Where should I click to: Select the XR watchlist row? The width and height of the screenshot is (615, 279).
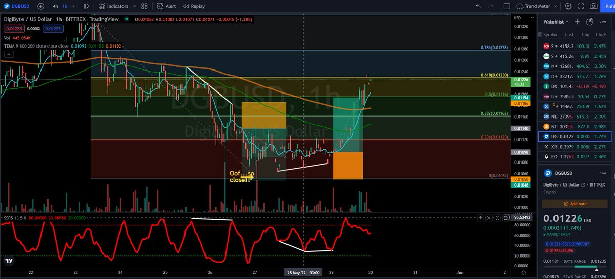tap(576, 147)
